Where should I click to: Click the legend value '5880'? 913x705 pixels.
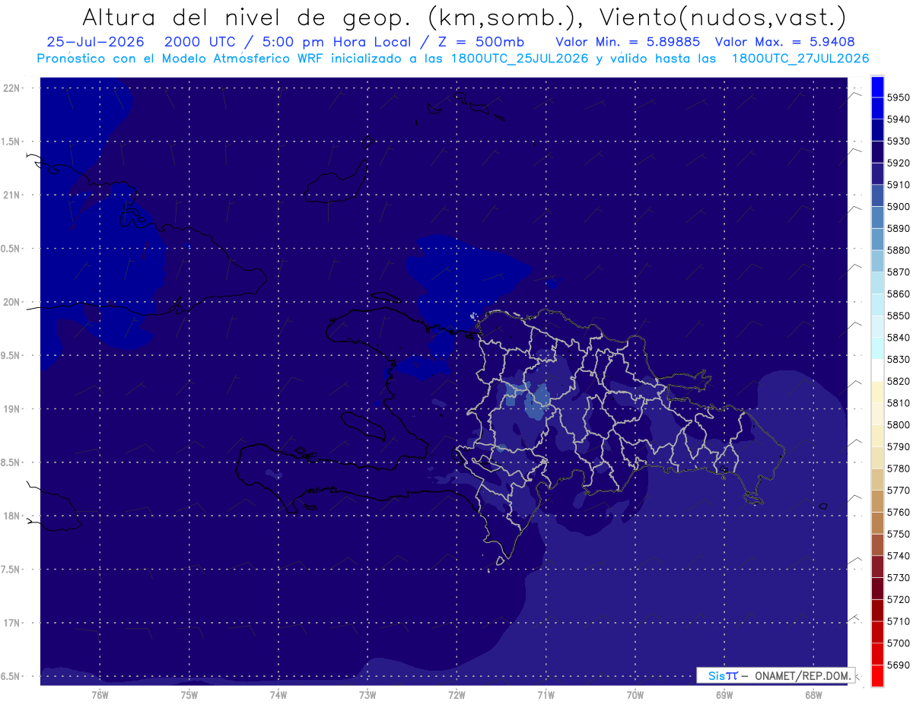[899, 250]
